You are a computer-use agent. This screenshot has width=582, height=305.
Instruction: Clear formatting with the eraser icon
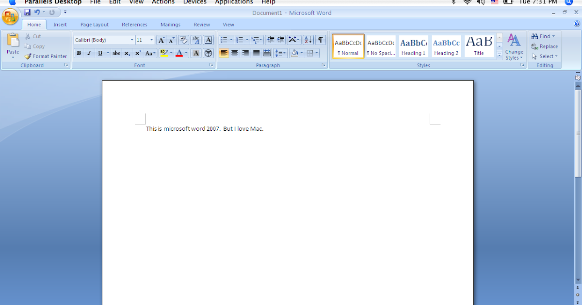184,40
